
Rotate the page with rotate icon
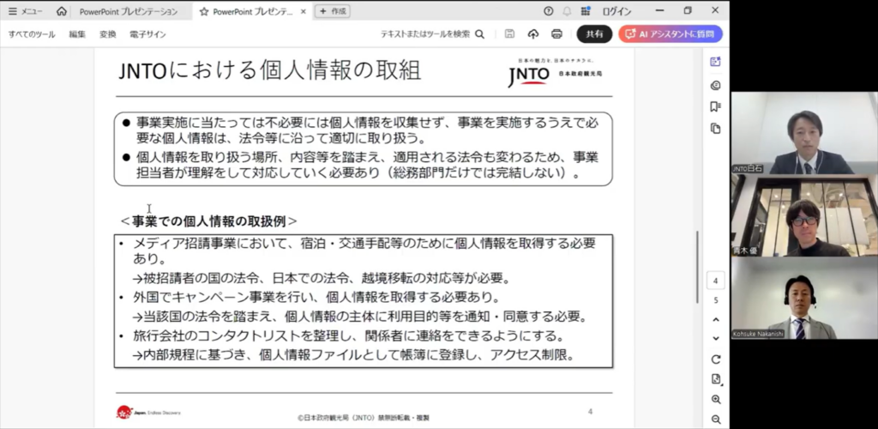coord(716,359)
